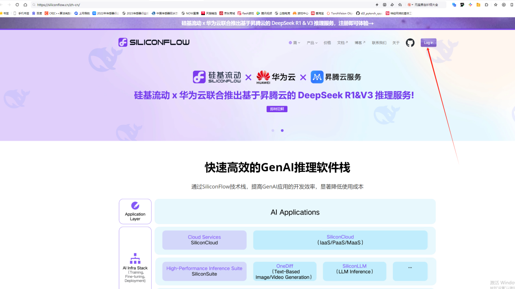Expand the language selector 简 dropdown
Viewport: 515px width, 289px height.
pyautogui.click(x=294, y=43)
